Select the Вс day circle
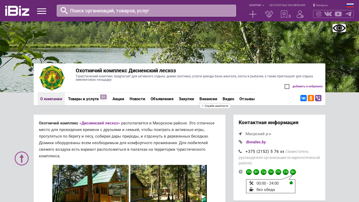Screen dimensions: 359x202 293,172
